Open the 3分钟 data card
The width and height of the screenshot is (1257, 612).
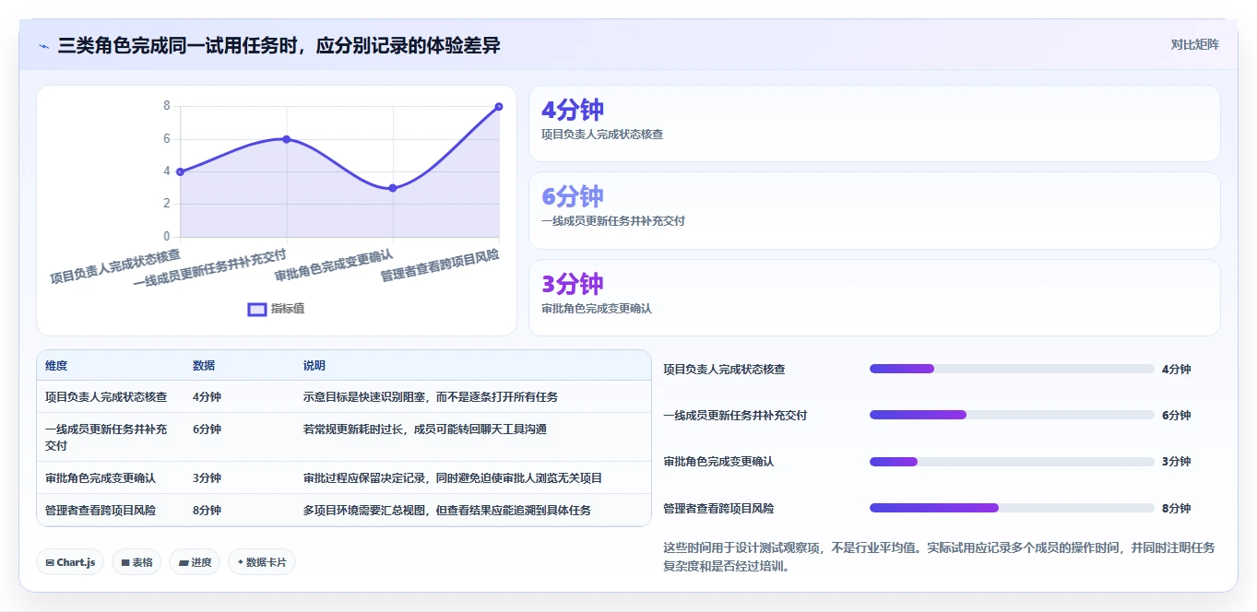pos(874,298)
